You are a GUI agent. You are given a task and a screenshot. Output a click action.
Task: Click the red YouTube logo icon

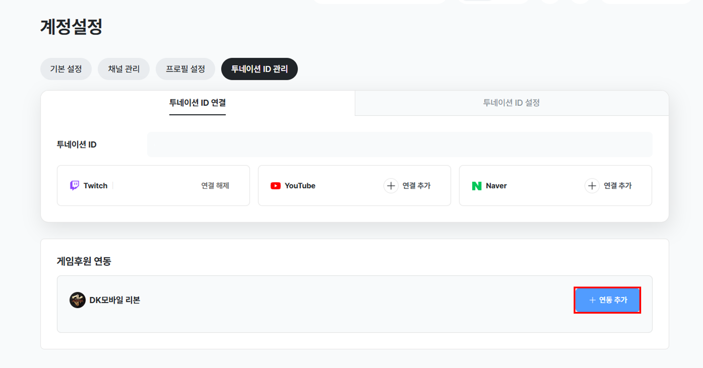(275, 186)
